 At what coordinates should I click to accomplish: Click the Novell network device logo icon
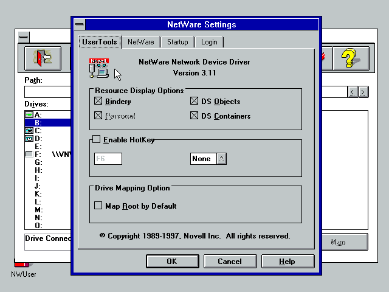[x=99, y=68]
